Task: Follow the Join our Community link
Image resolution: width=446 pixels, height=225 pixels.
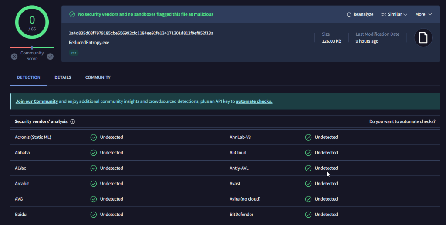Action: click(37, 101)
